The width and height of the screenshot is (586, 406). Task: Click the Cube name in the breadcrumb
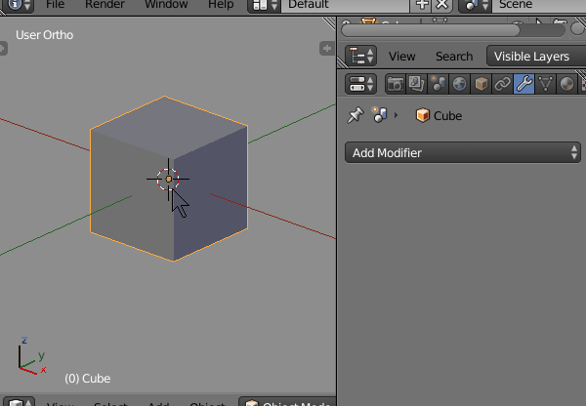pyautogui.click(x=447, y=116)
